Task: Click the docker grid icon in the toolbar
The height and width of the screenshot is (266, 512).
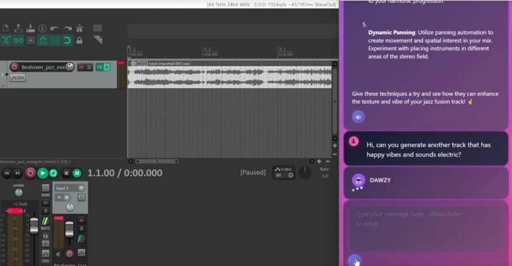Action: pyautogui.click(x=97, y=28)
